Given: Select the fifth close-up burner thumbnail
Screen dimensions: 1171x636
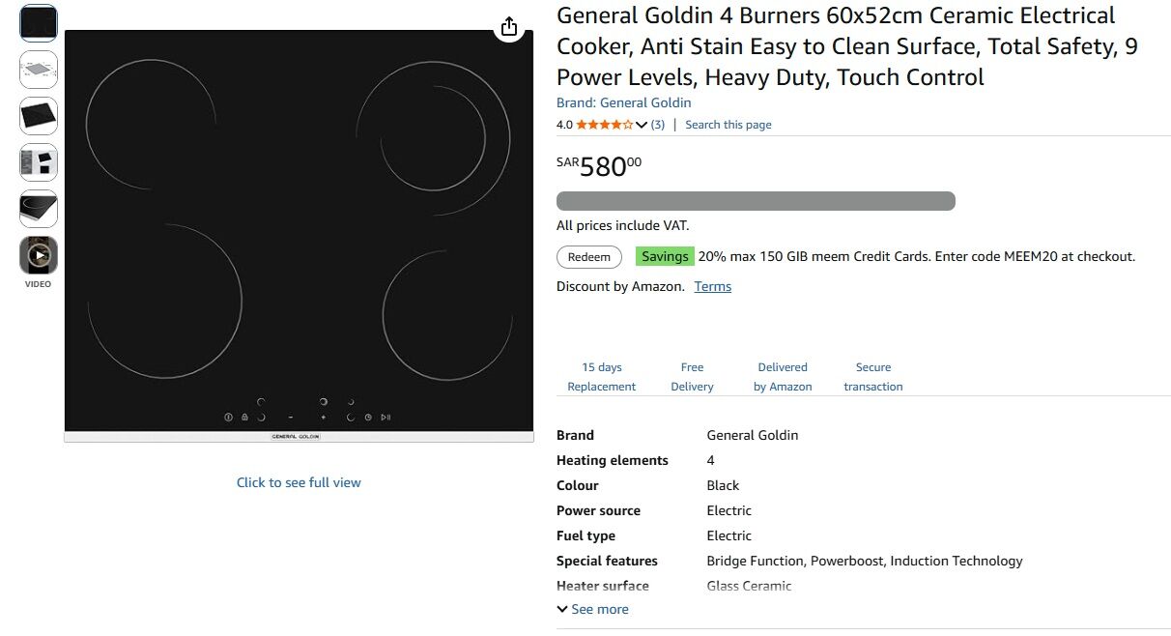Looking at the screenshot, I should (39, 209).
